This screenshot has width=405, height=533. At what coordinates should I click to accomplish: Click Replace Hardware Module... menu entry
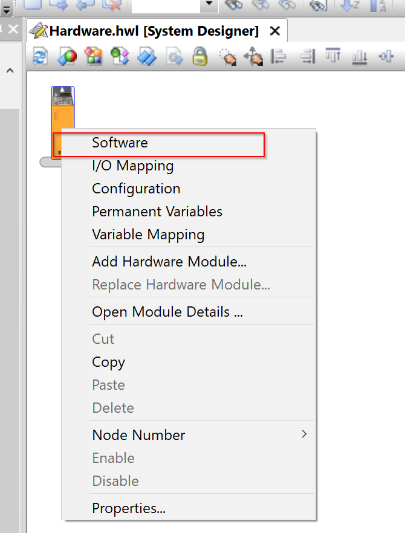(189, 285)
